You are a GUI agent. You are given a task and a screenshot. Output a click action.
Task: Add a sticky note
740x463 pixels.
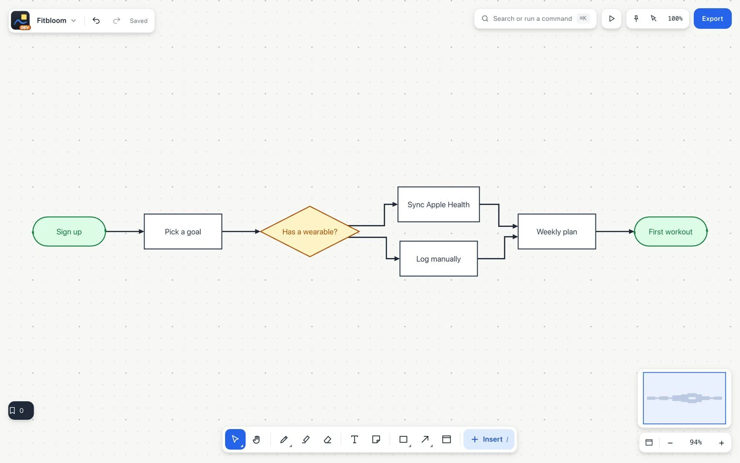(376, 439)
